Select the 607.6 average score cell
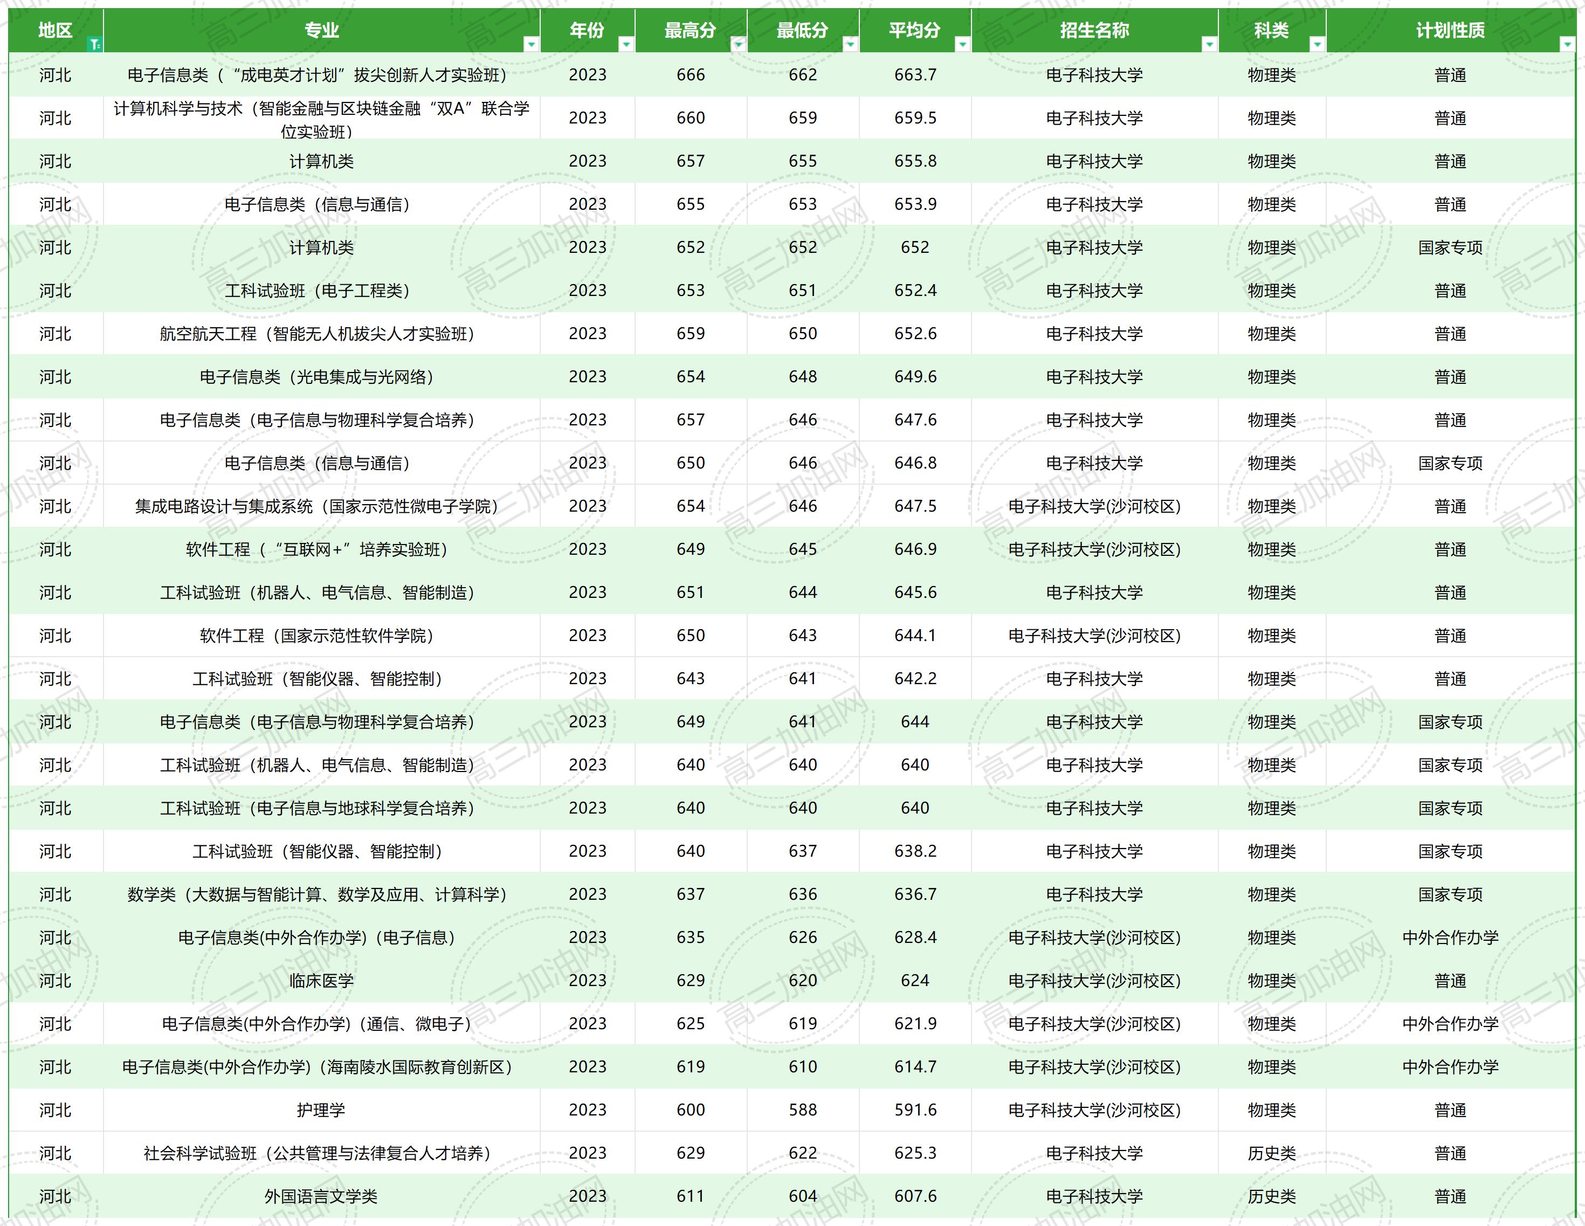 coord(915,1196)
